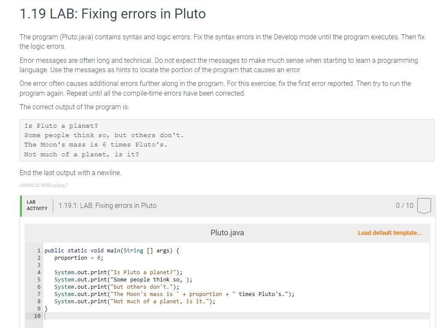Click line number 7 in the gutter

[38, 294]
